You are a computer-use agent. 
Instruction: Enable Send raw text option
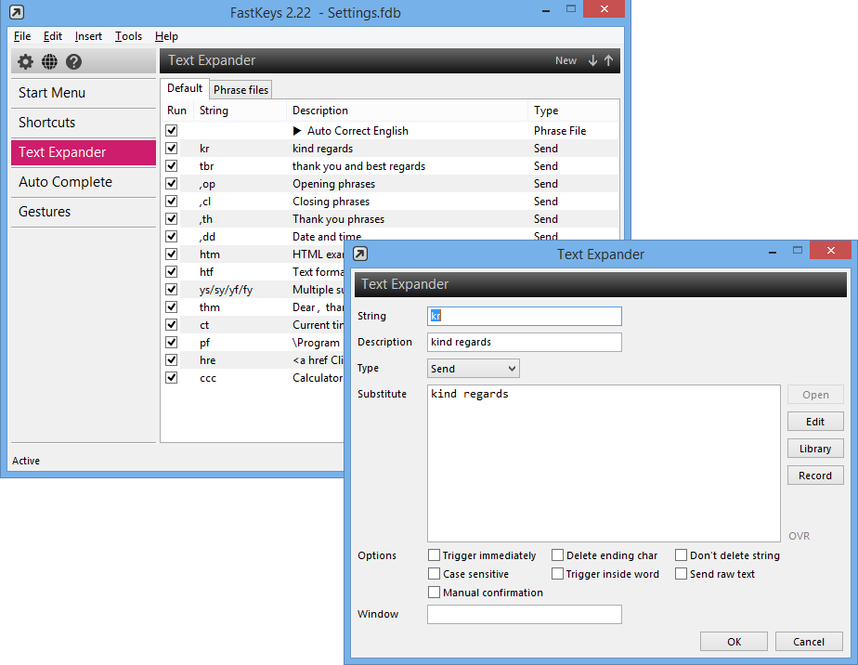(715, 574)
